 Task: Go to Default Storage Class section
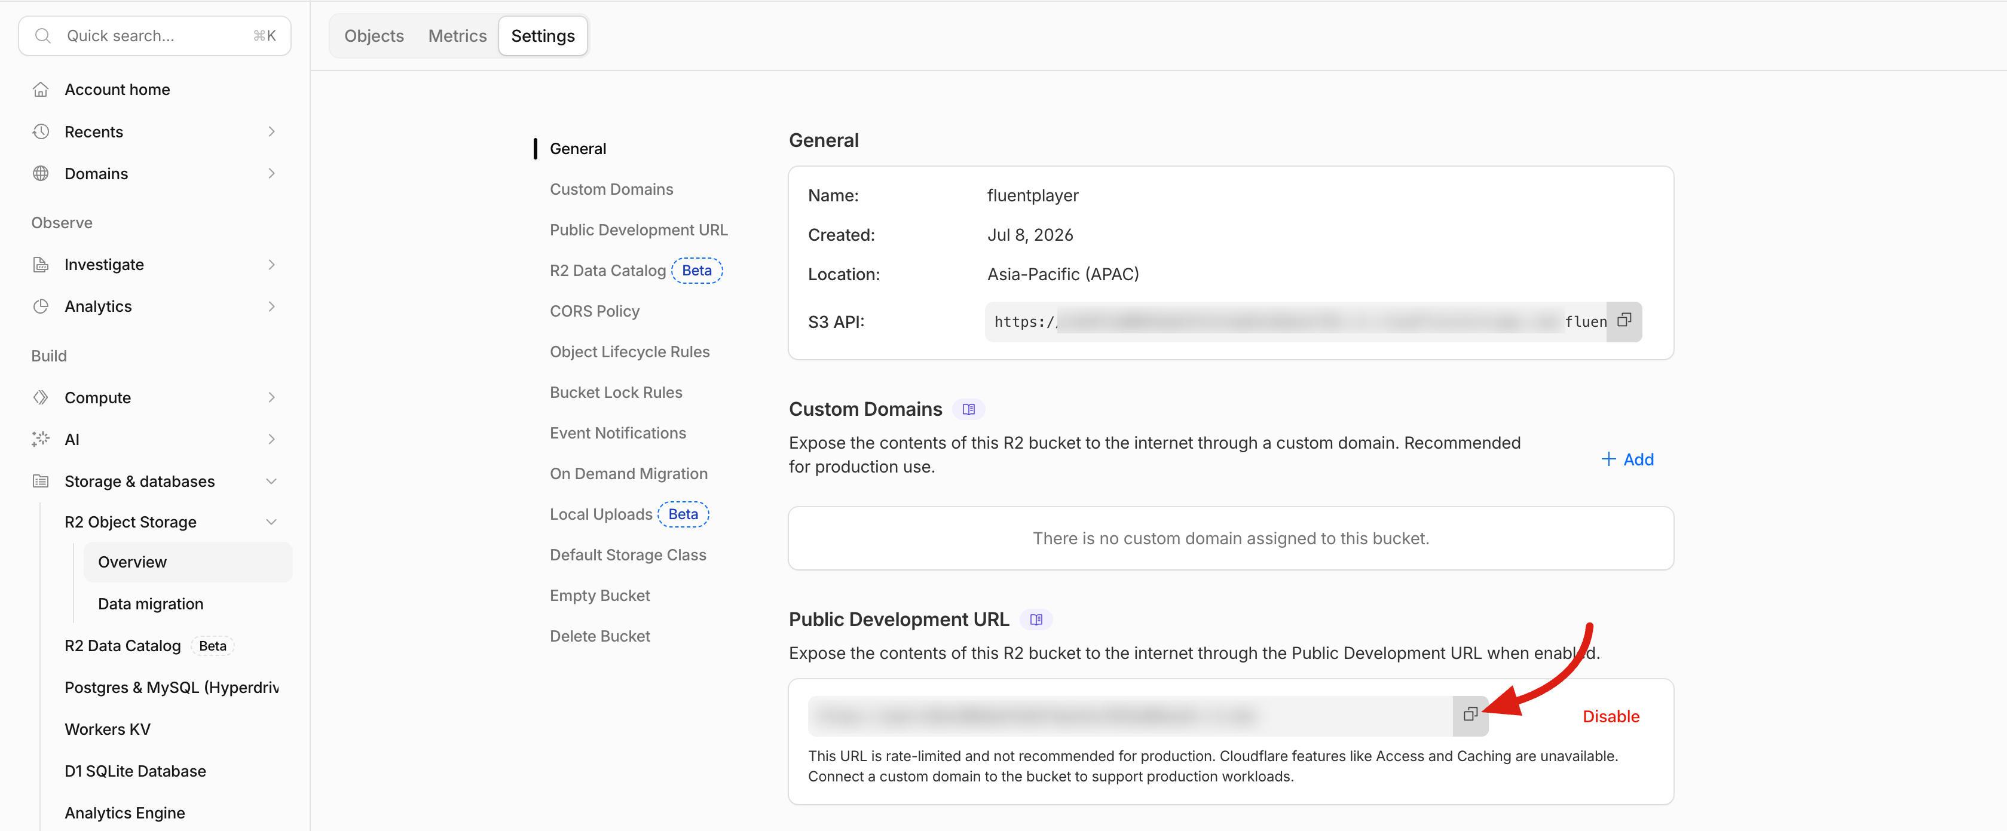click(628, 556)
